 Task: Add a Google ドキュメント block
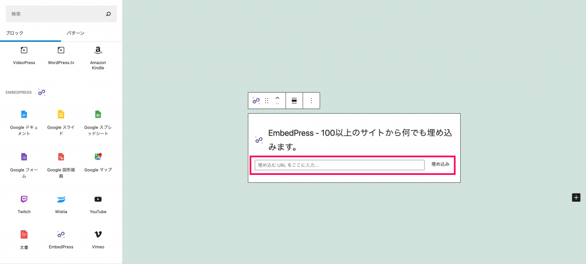coord(24,123)
